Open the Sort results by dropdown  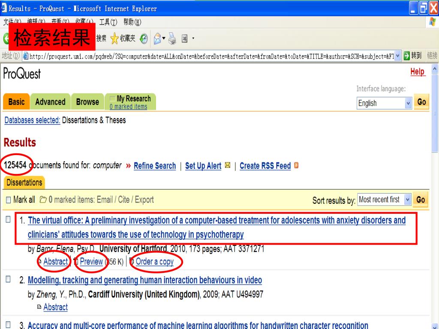[385, 200]
